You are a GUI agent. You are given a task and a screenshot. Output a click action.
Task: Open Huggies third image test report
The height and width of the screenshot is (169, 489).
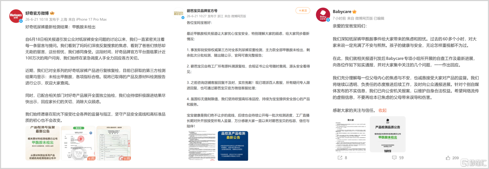[x=114, y=143]
